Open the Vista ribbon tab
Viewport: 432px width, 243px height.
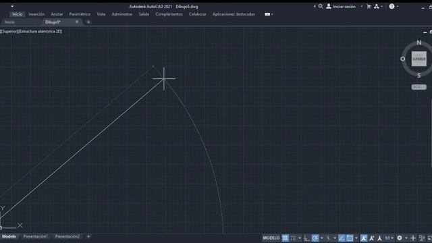pyautogui.click(x=101, y=14)
